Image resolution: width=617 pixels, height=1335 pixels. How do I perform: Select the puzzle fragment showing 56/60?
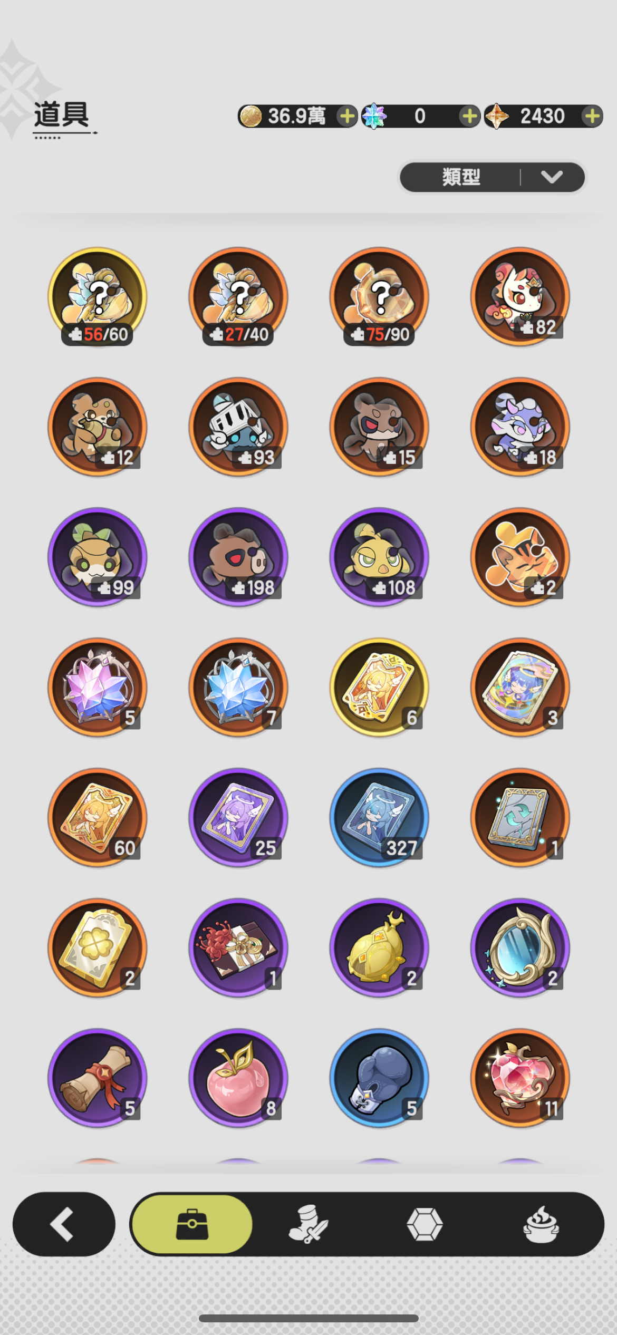click(97, 297)
